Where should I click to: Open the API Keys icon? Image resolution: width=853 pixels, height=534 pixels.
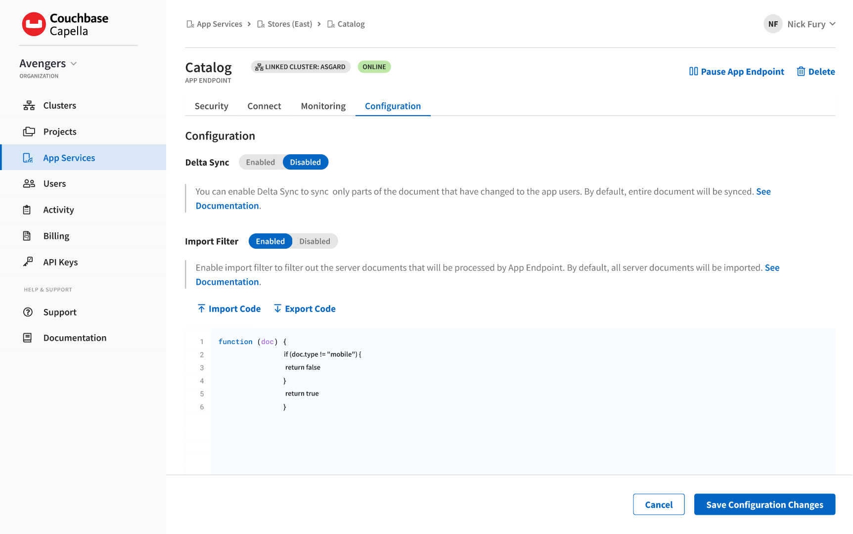27,262
